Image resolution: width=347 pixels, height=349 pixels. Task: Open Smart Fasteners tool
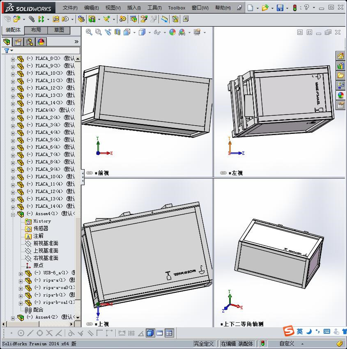point(56,19)
